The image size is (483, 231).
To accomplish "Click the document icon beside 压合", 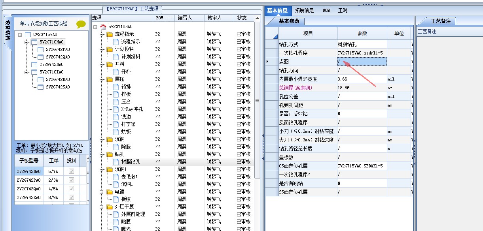I will pyautogui.click(x=116, y=101).
